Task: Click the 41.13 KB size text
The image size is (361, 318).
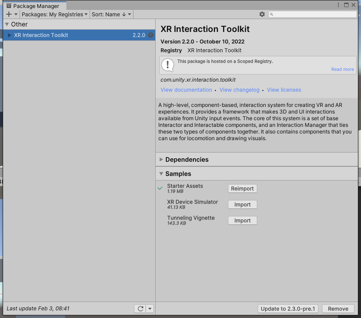Action: [x=176, y=207]
